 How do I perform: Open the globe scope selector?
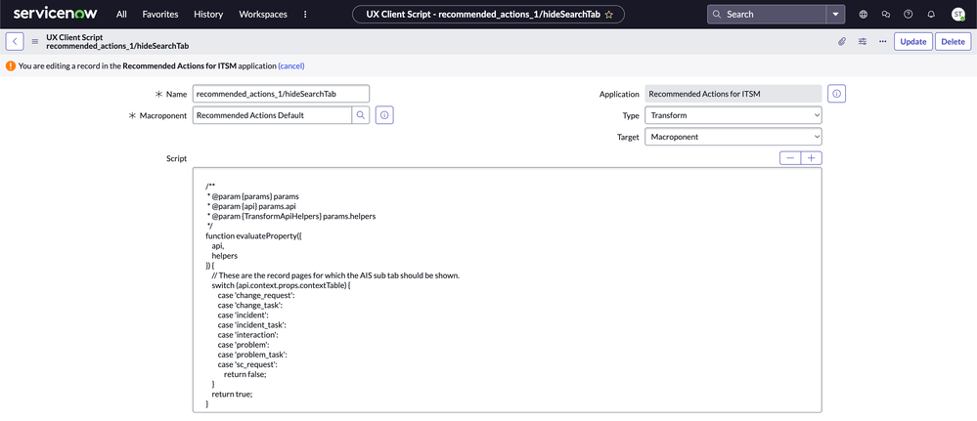[864, 14]
